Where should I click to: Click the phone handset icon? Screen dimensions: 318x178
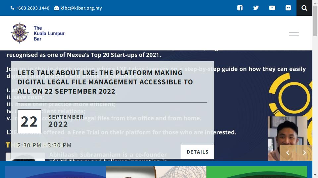(x=12, y=8)
